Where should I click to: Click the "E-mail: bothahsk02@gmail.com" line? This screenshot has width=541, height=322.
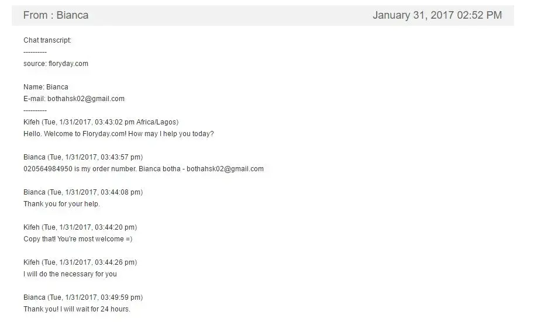coord(74,99)
